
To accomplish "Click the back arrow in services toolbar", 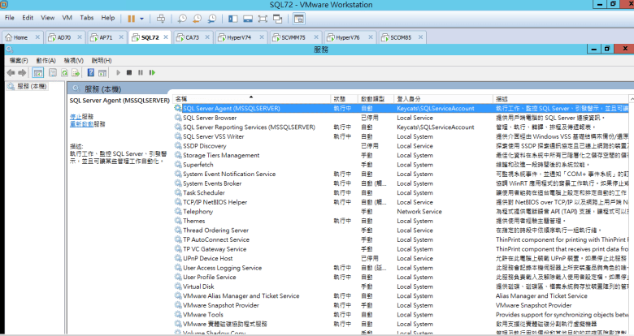I will (10, 73).
